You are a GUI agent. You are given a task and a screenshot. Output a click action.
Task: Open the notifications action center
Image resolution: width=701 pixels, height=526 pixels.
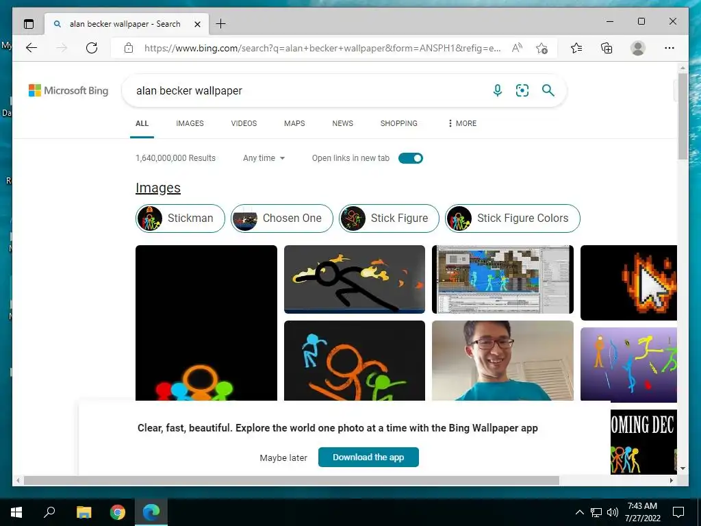pyautogui.click(x=678, y=512)
